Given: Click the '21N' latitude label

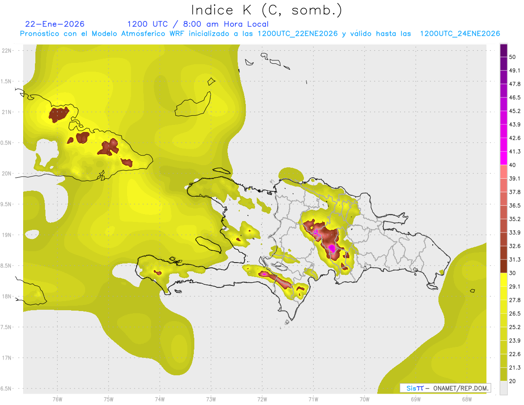Looking at the screenshot, I should coord(7,112).
